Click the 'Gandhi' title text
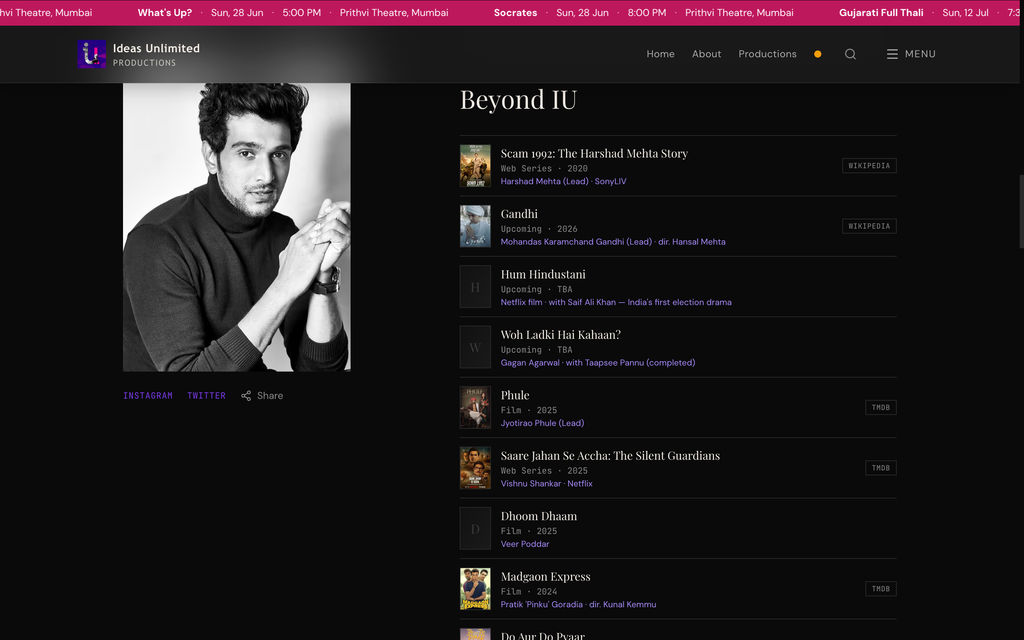 (x=519, y=214)
